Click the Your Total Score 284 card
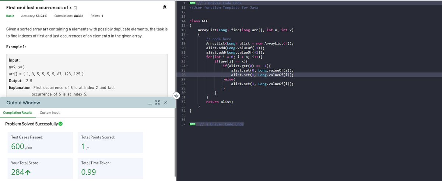 pyautogui.click(x=40, y=169)
